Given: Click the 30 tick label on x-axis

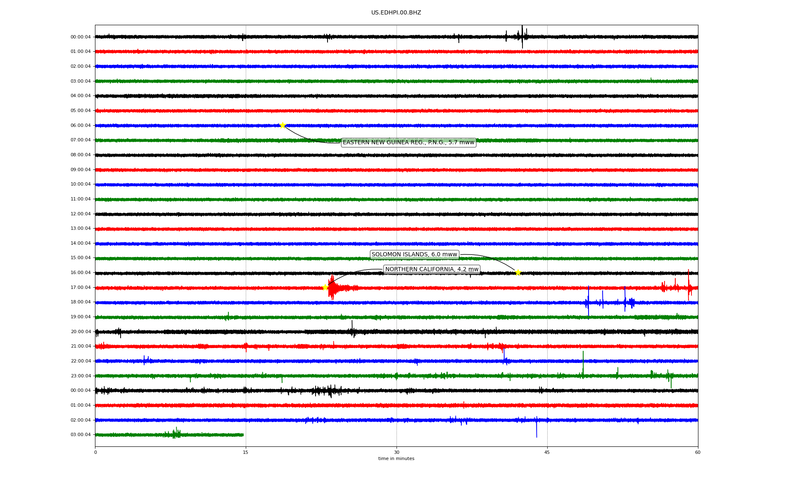Looking at the screenshot, I should [x=396, y=452].
